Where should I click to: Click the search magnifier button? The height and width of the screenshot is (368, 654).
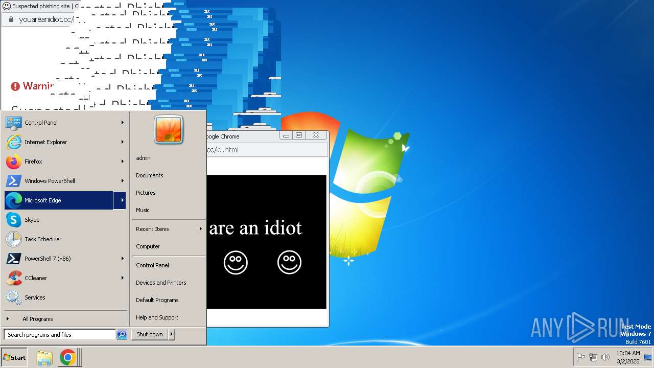click(122, 335)
